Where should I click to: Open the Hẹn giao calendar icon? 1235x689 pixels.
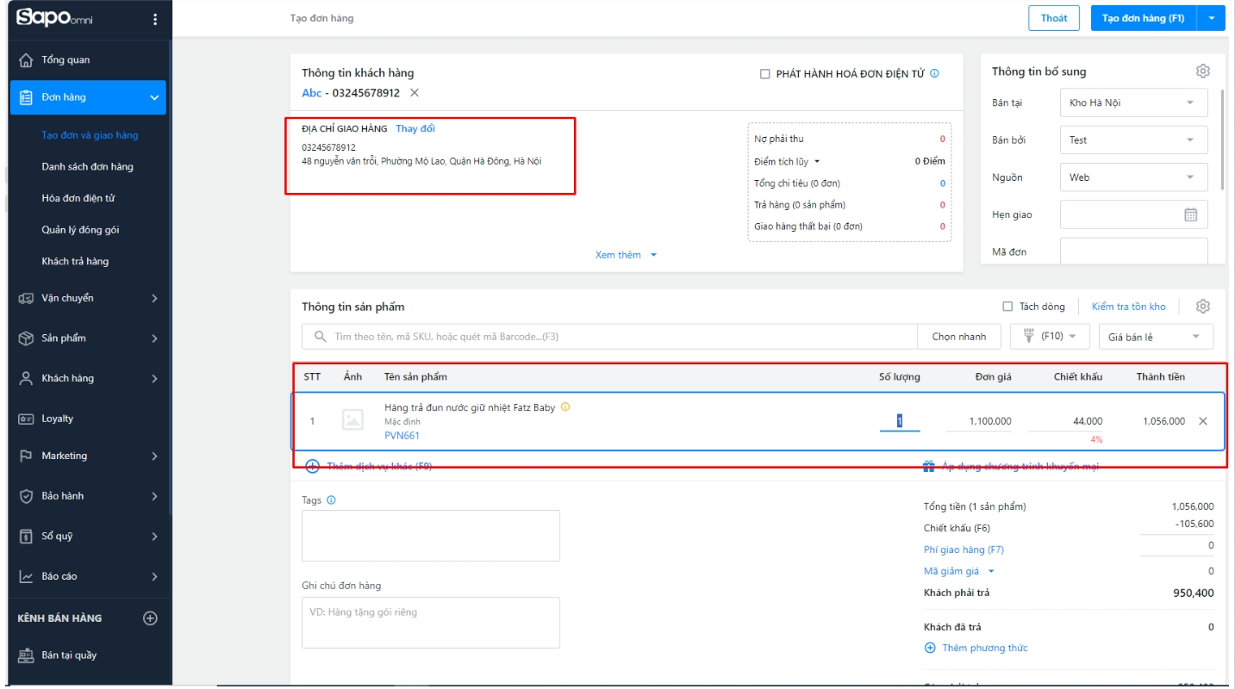coord(1191,214)
